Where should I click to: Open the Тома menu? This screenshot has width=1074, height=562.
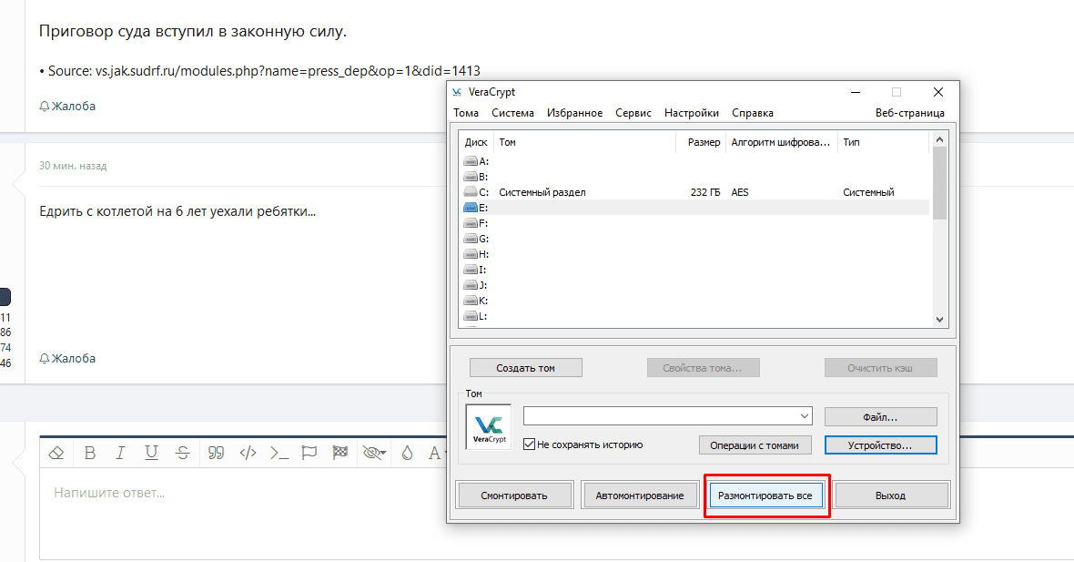(x=466, y=113)
